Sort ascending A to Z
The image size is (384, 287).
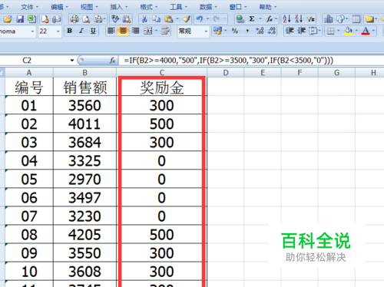[286, 19]
